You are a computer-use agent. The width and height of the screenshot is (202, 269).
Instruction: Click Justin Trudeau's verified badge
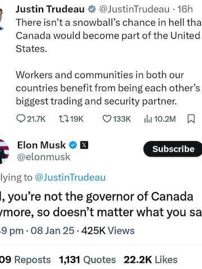point(91,9)
